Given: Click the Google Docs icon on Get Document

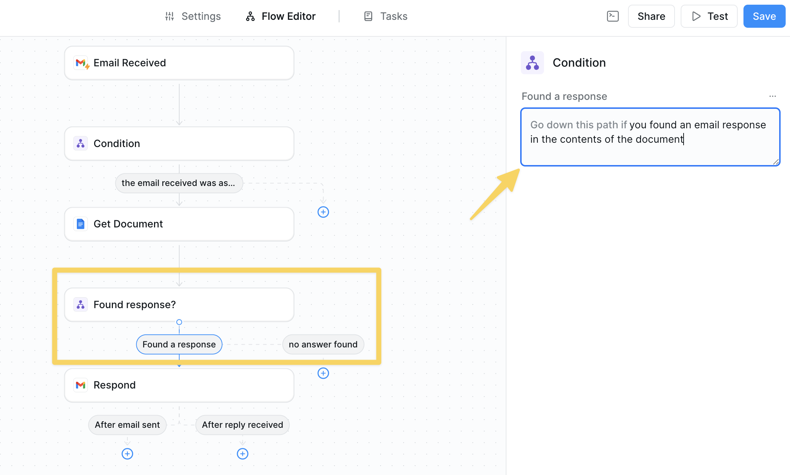Looking at the screenshot, I should point(80,224).
